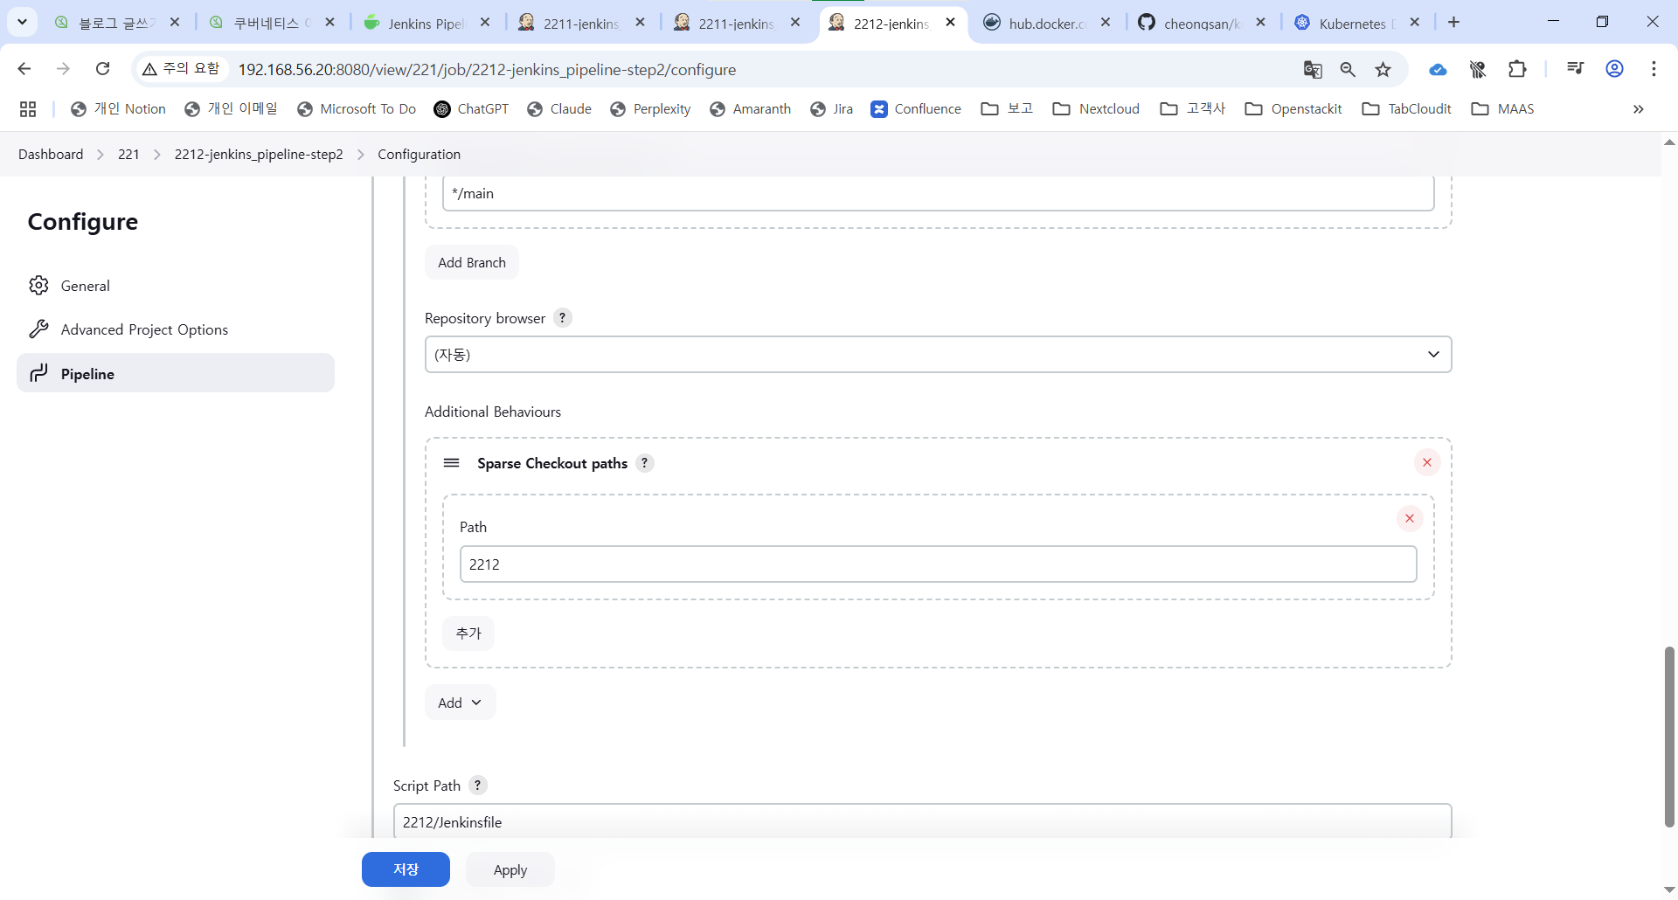Click the browser back arrow
Viewport: 1678px width, 900px height.
tap(24, 69)
